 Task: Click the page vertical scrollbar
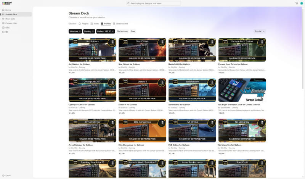coord(303,49)
